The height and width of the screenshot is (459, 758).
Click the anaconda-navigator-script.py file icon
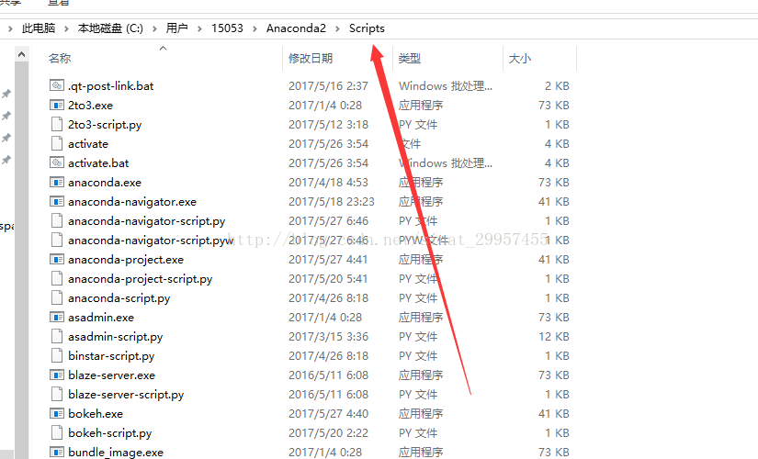(x=57, y=221)
